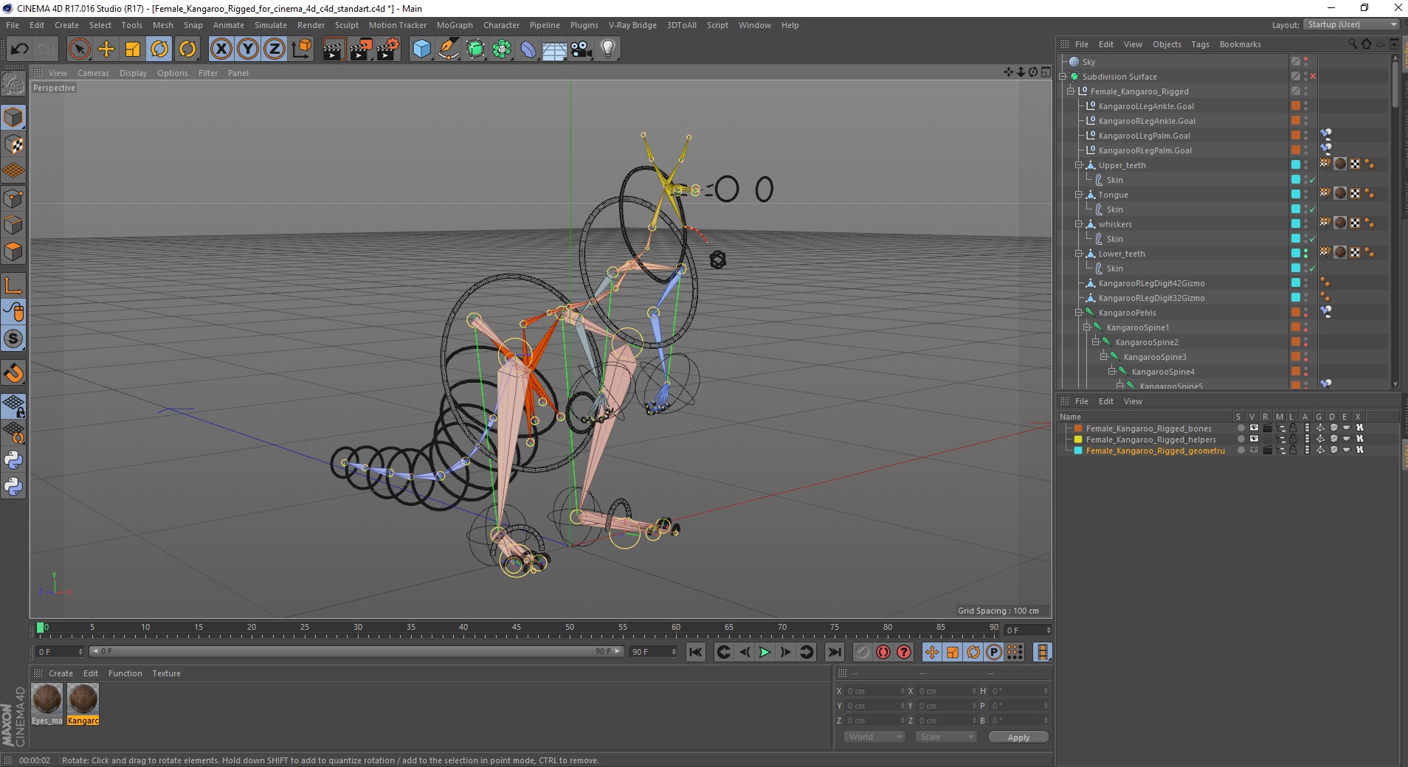Open Object Manager Tags menu
Viewport: 1408px width, 767px height.
point(1200,44)
